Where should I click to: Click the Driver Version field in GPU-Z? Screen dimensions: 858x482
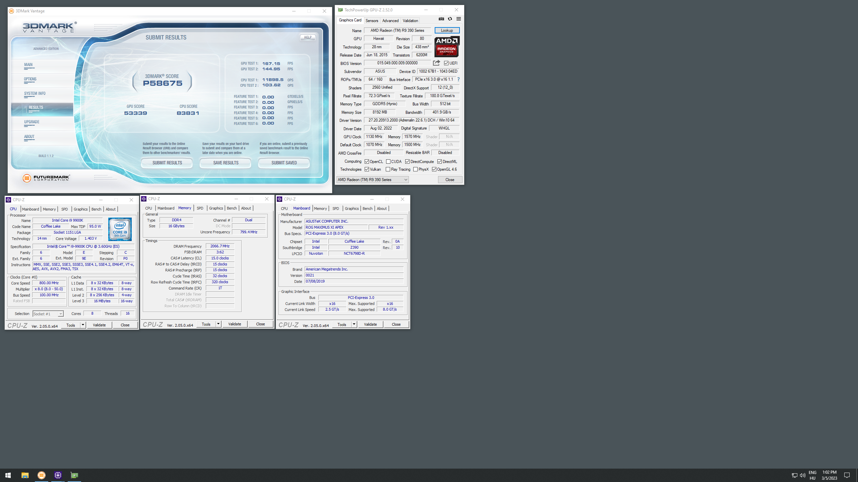point(412,120)
